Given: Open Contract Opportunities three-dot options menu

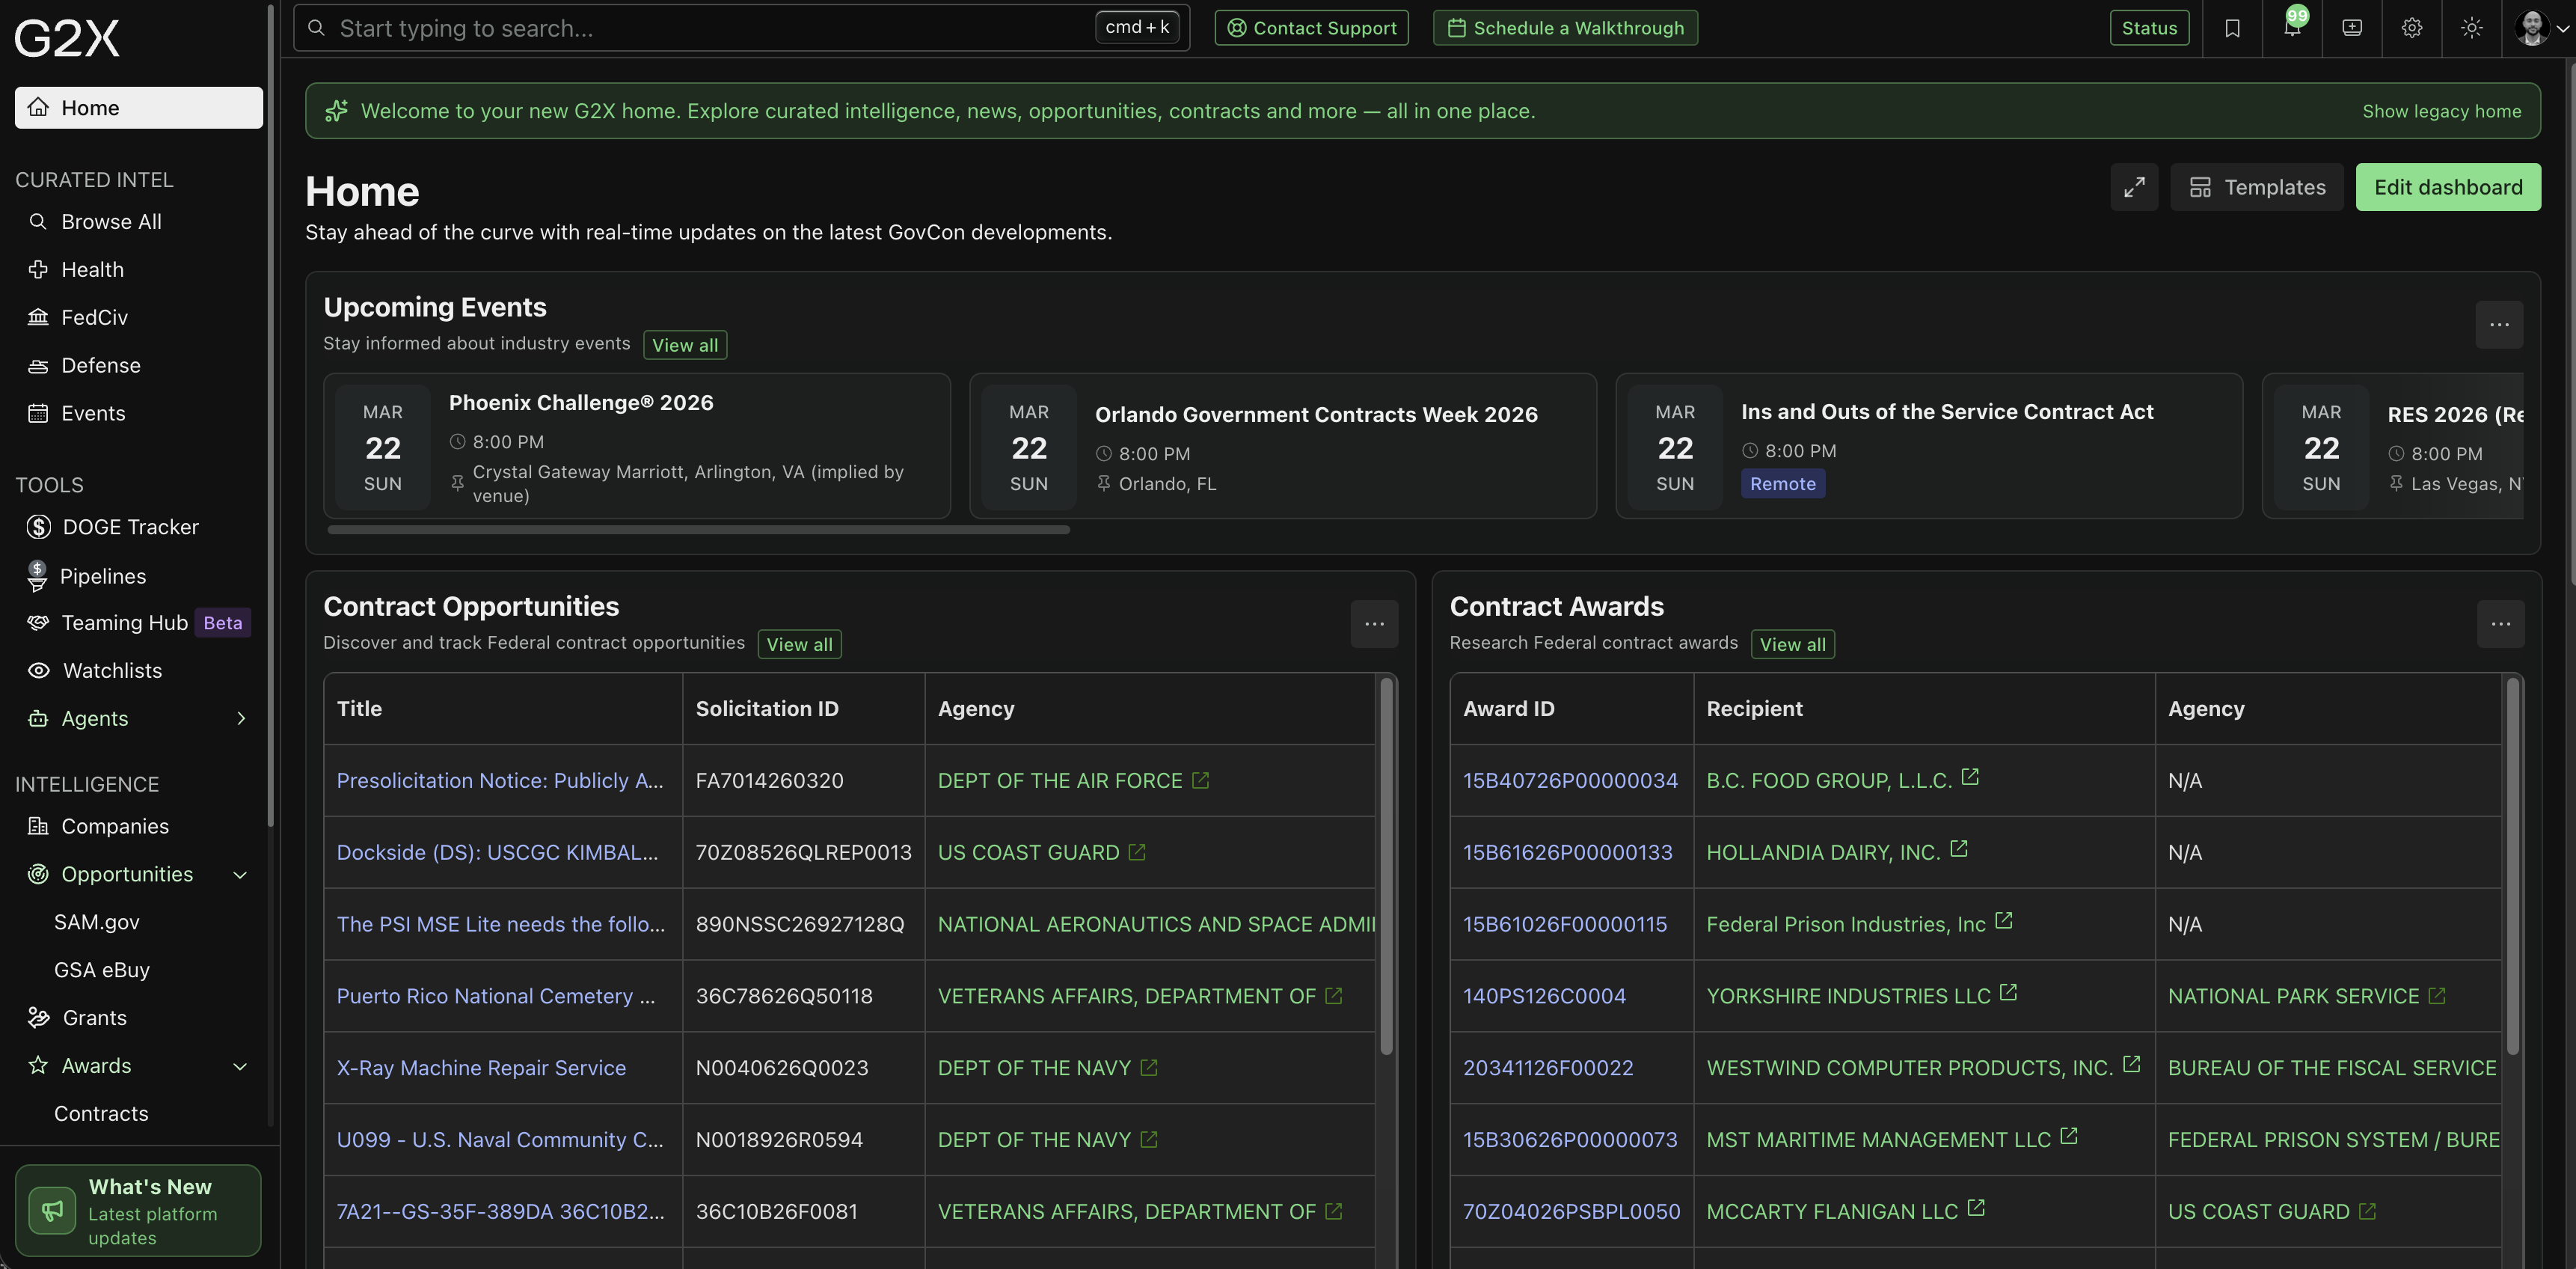Looking at the screenshot, I should coord(1374,624).
